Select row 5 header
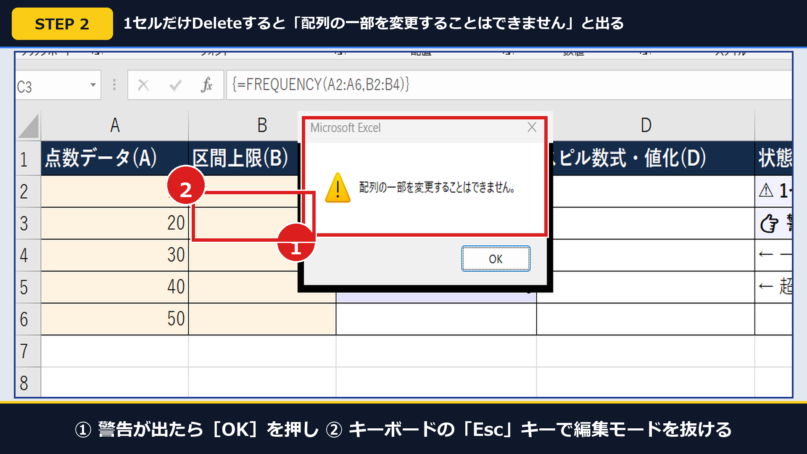Viewport: 807px width, 454px height. click(x=28, y=287)
